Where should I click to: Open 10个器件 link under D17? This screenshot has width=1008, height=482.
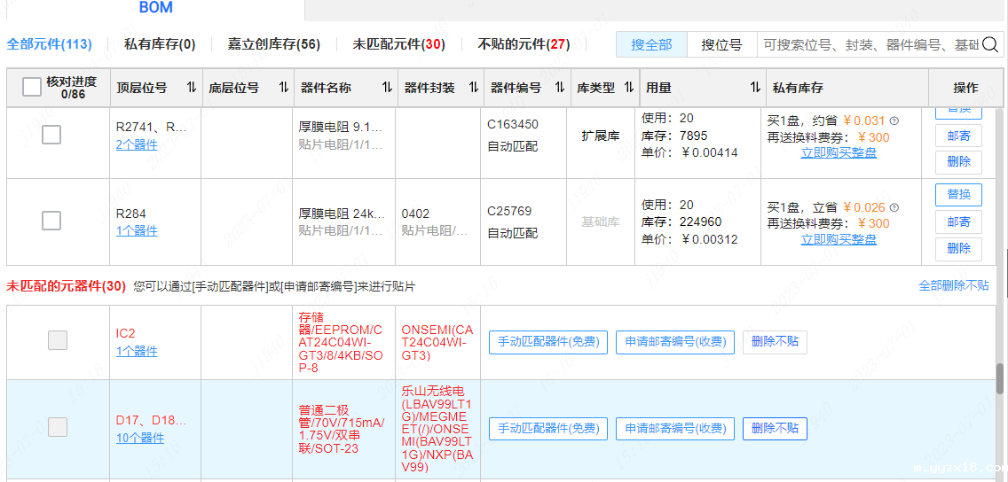click(140, 438)
